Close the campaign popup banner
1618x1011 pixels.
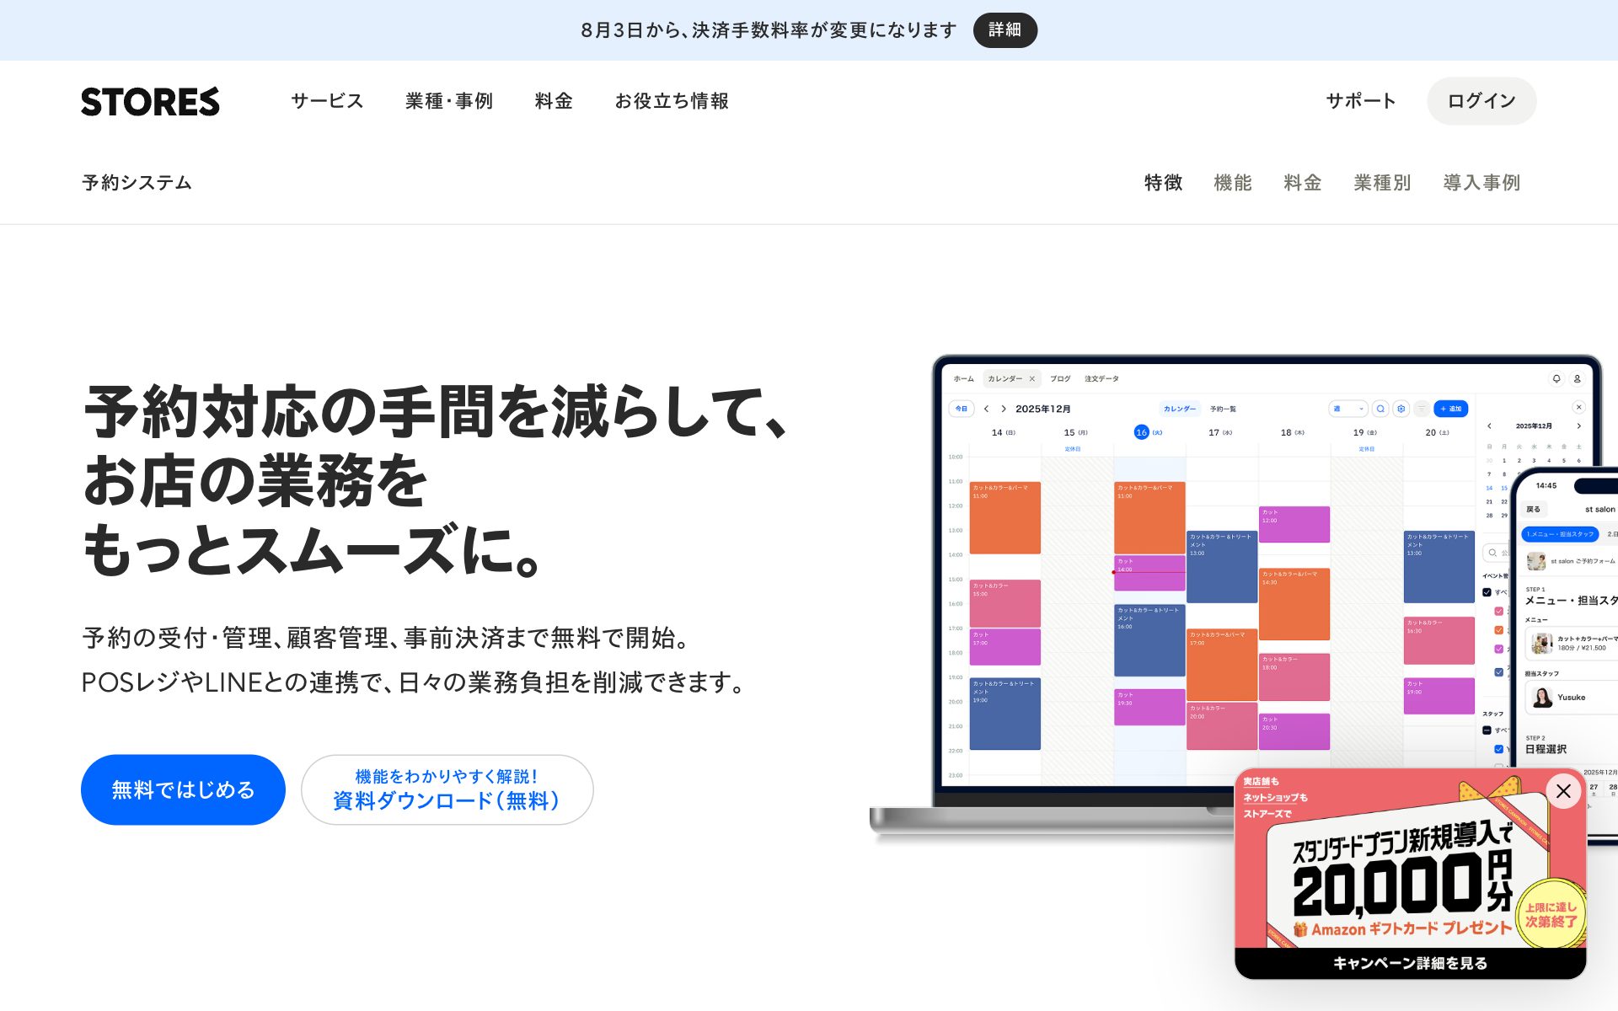tap(1563, 791)
